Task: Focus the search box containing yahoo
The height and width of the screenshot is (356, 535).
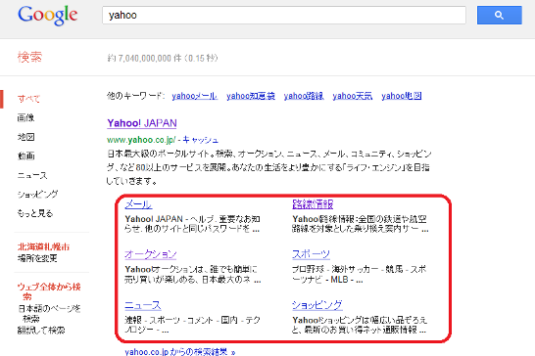Action: tap(284, 15)
